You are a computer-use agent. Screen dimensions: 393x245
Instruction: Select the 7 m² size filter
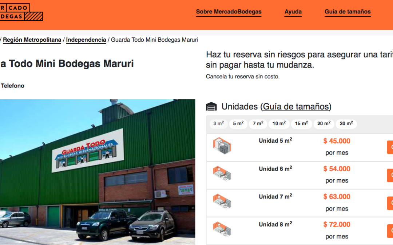[x=258, y=123]
